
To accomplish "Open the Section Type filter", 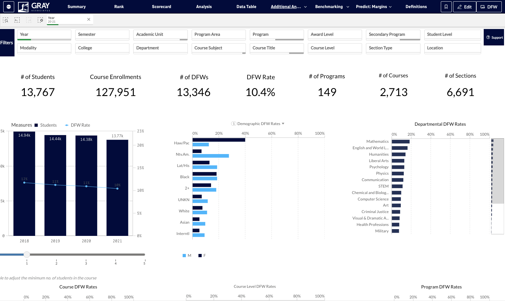I will pyautogui.click(x=393, y=48).
